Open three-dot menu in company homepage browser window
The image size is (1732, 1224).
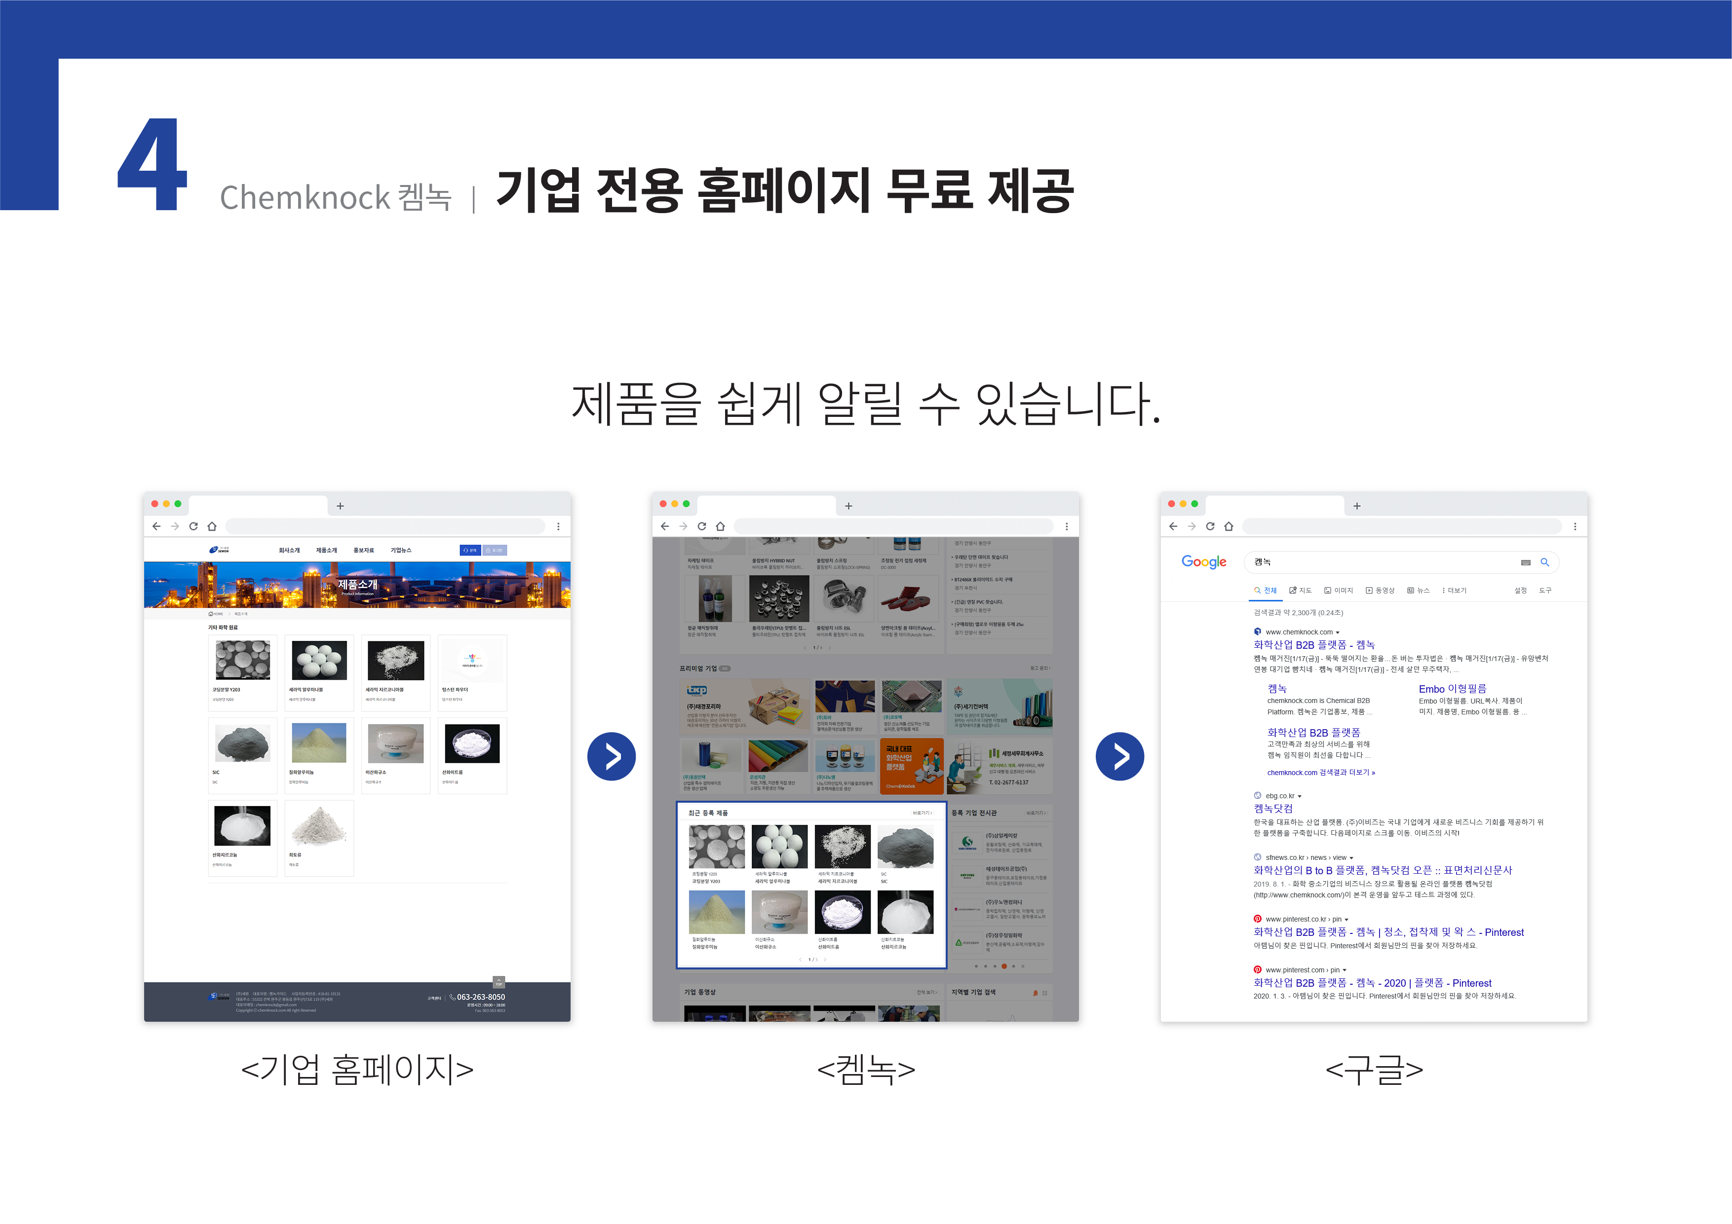(x=558, y=526)
